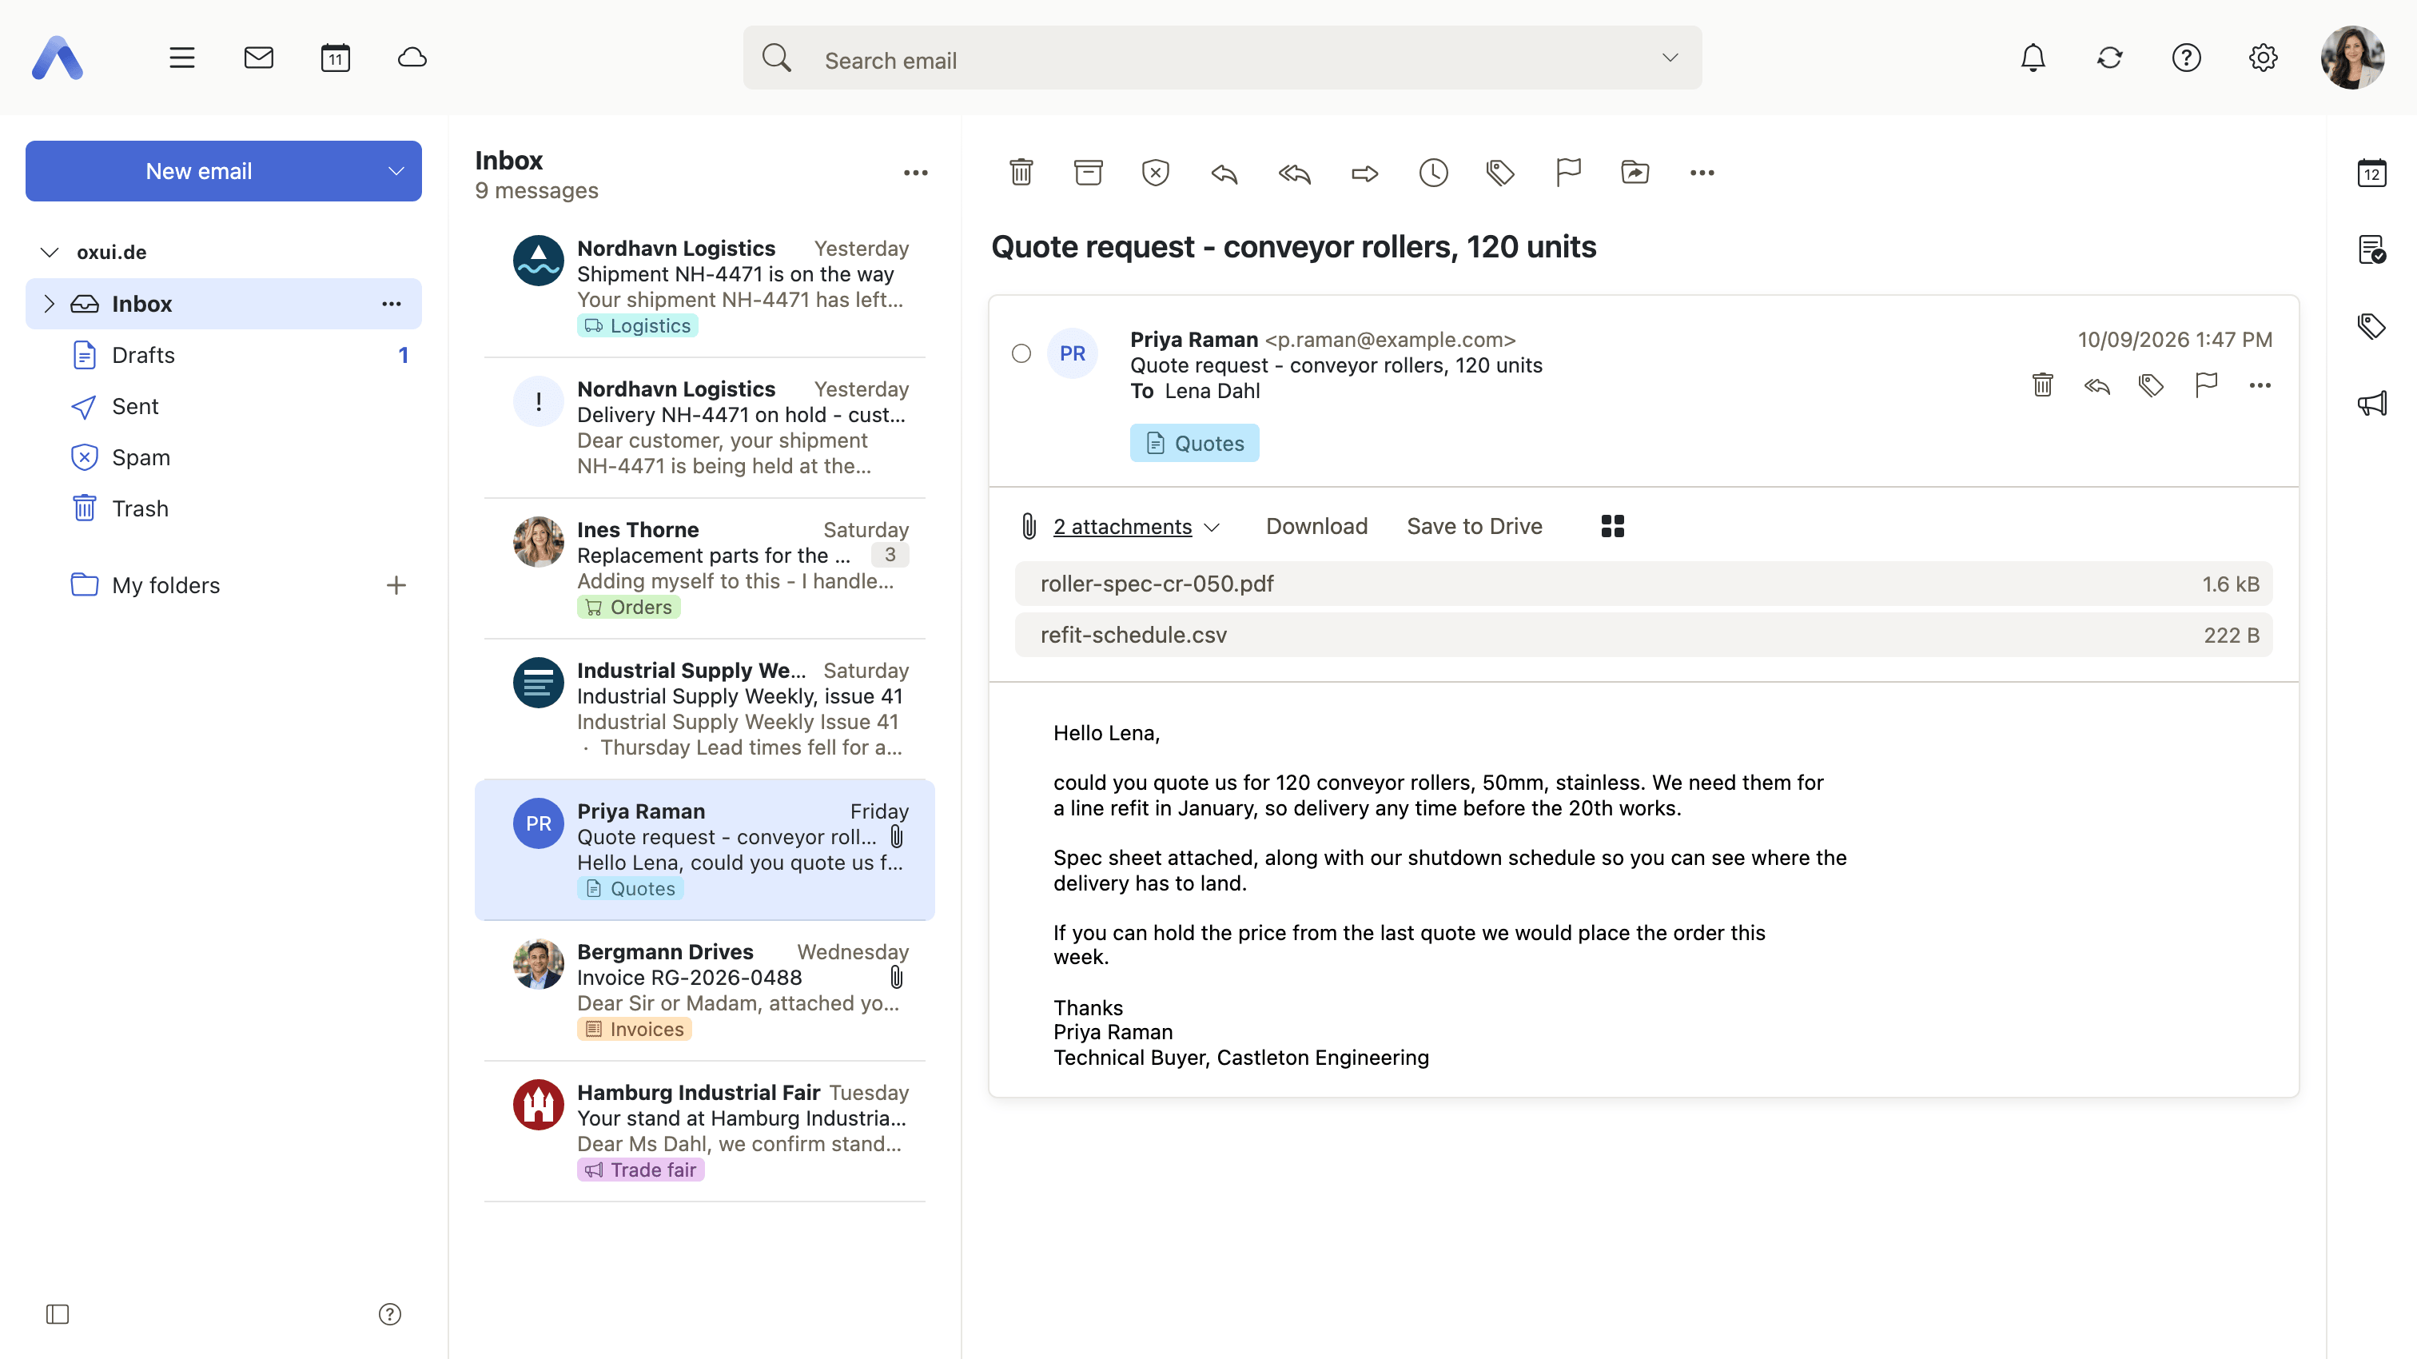Screen dimensions: 2417x1359
Task: Open the roller-spec-cr-050.pdf attachment
Action: click(x=1643, y=584)
